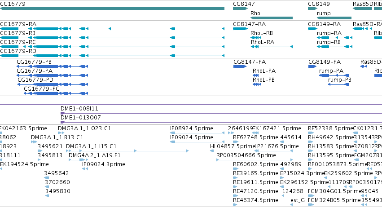This screenshot has width=382, height=207.
Task: Select transcript CG16779-RA
Action: pyautogui.click(x=112, y=29)
